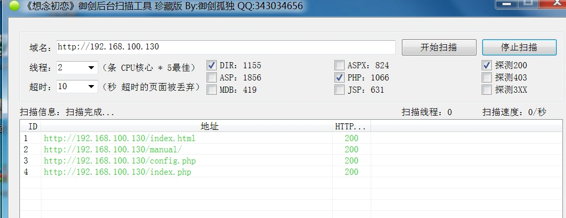This screenshot has width=566, height=218.
Task: Focus the 域名 URL input field
Action: click(225, 47)
